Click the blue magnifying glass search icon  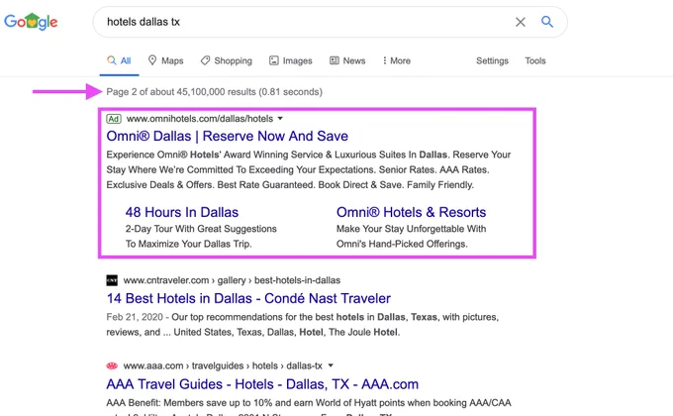(546, 22)
